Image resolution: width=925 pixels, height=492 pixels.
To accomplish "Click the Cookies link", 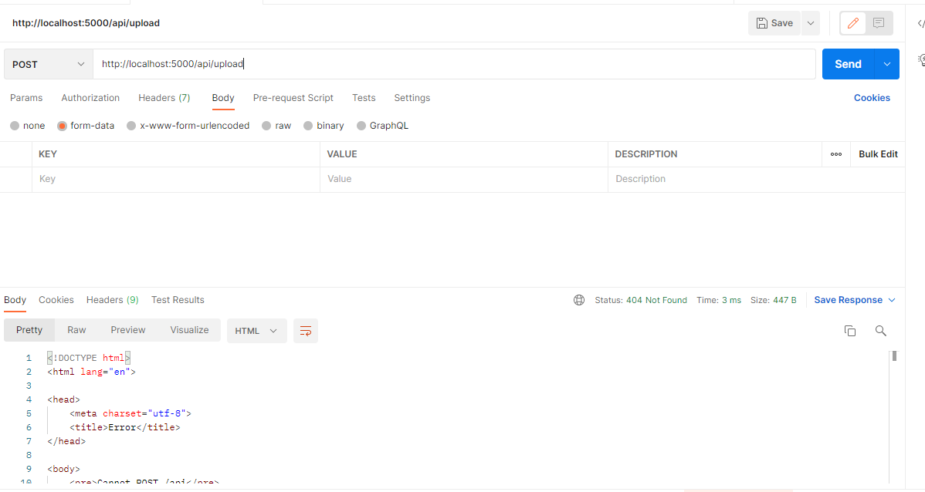I will click(x=872, y=98).
